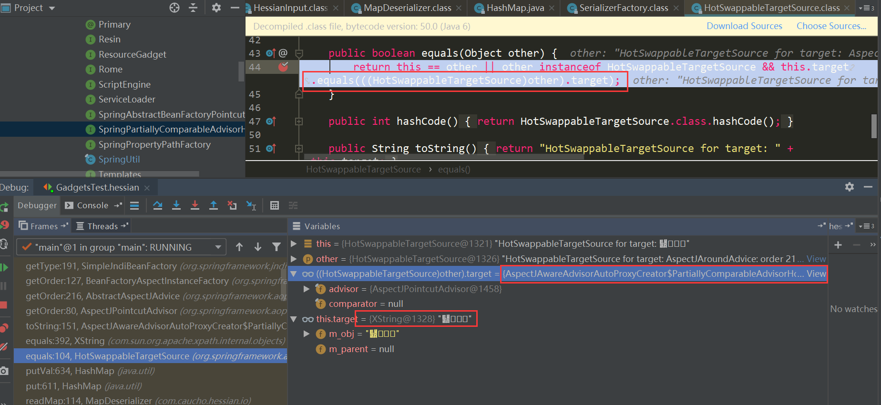Click the Step Over debugger icon
The height and width of the screenshot is (405, 881).
[158, 205]
